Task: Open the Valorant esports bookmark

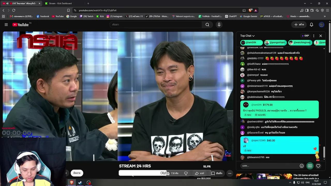Action: (183, 16)
